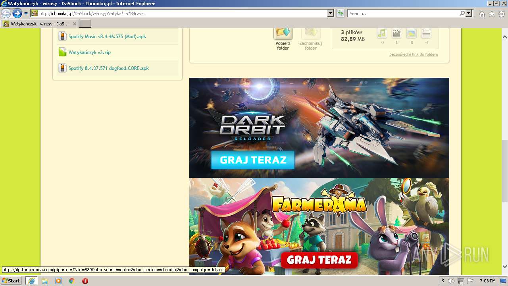Click phone icon beside Spotify dogfood.CORE.apk
The image size is (508, 286).
click(x=62, y=68)
